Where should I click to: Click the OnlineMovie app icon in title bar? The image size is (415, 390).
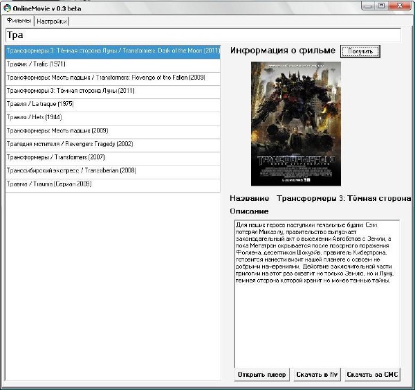pyautogui.click(x=7, y=8)
